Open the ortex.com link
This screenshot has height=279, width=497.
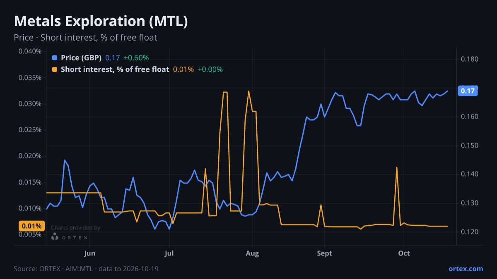click(466, 269)
